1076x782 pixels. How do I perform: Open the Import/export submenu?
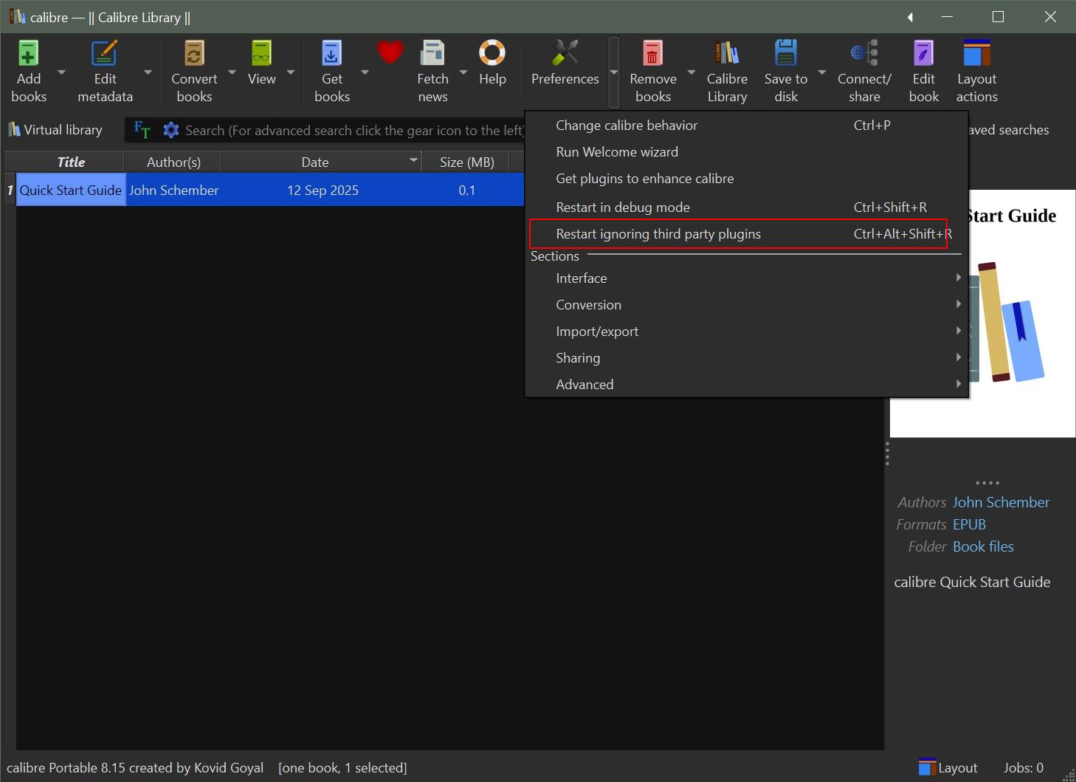[x=746, y=332]
